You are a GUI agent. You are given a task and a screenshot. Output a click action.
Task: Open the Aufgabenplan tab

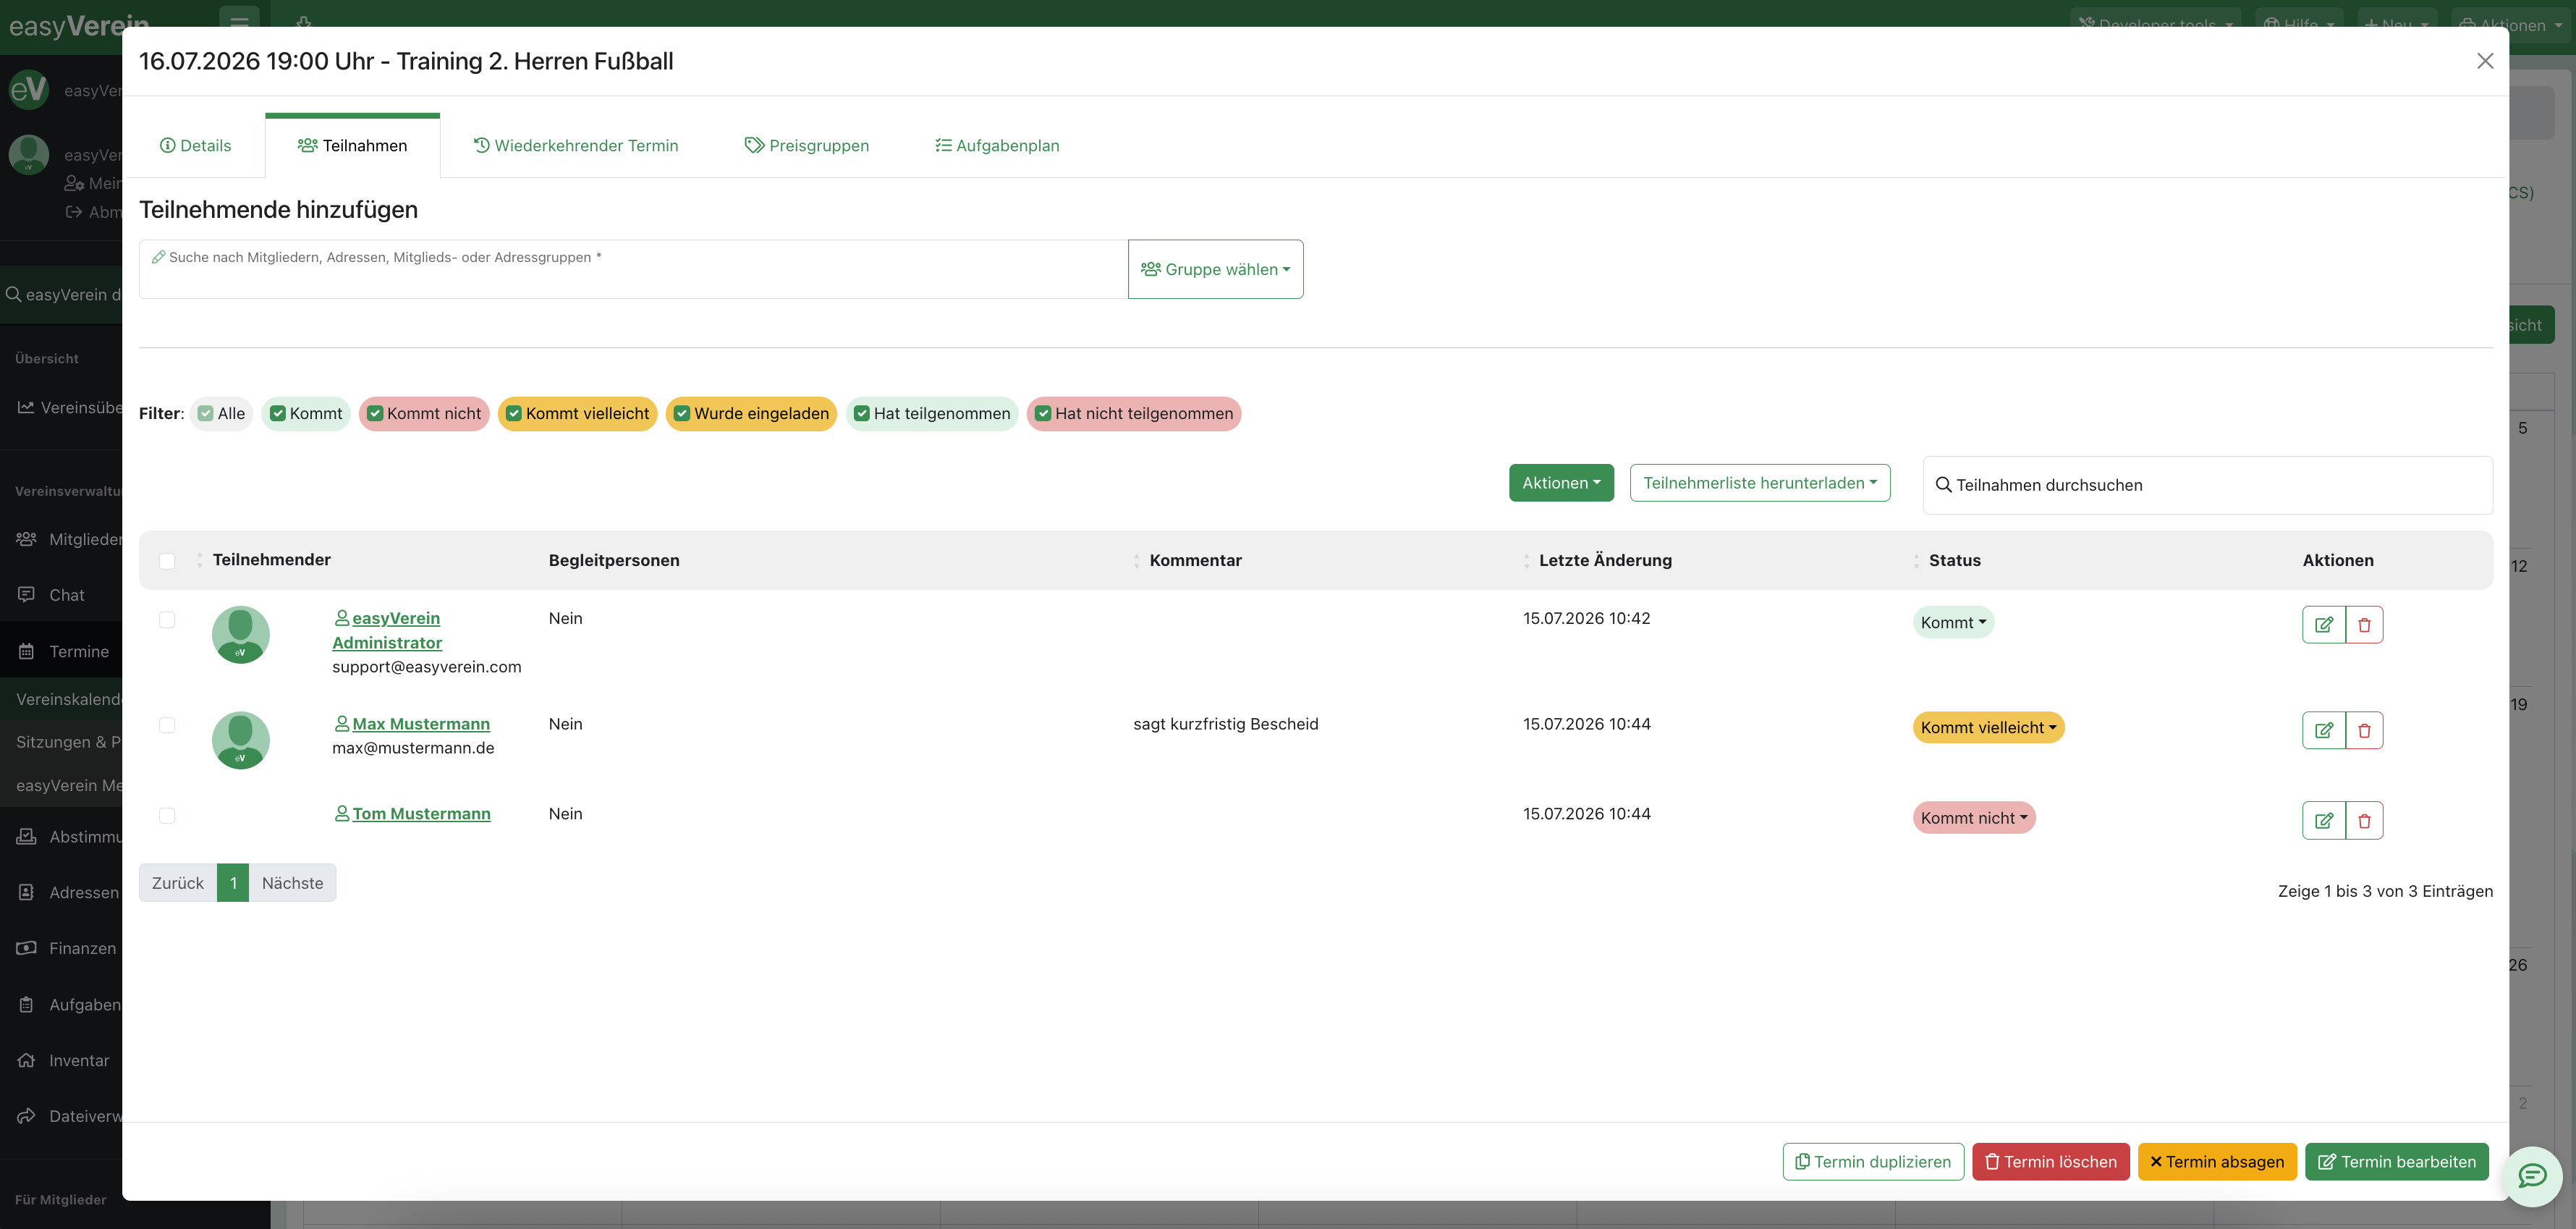point(997,146)
